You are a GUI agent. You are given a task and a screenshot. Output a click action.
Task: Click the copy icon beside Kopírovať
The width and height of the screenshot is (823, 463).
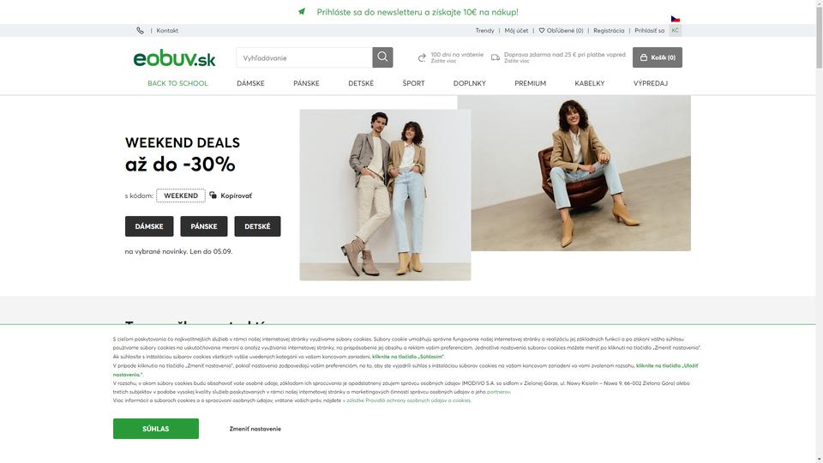coord(213,195)
